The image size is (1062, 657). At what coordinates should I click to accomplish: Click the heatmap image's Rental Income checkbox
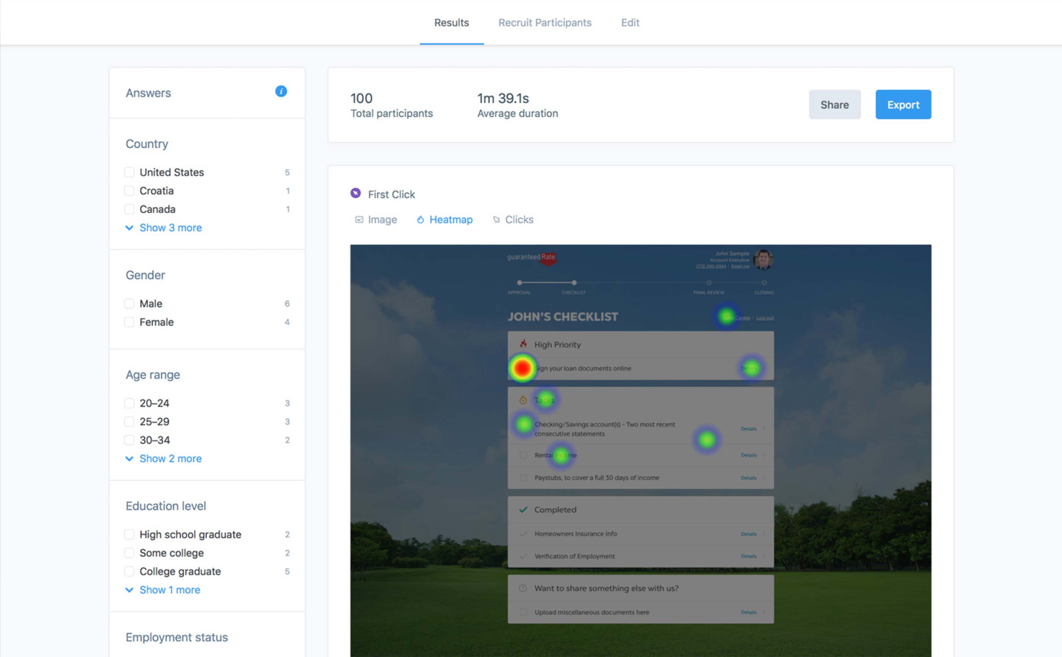click(x=524, y=455)
